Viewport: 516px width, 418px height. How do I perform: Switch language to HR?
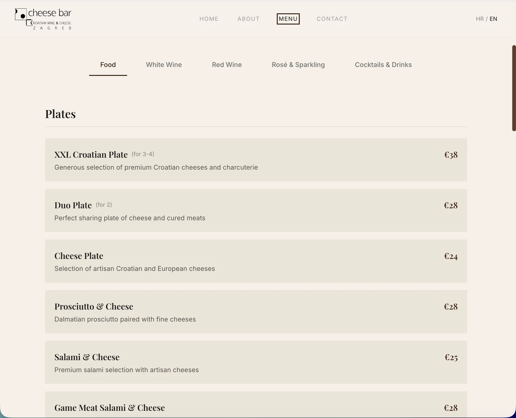[480, 19]
